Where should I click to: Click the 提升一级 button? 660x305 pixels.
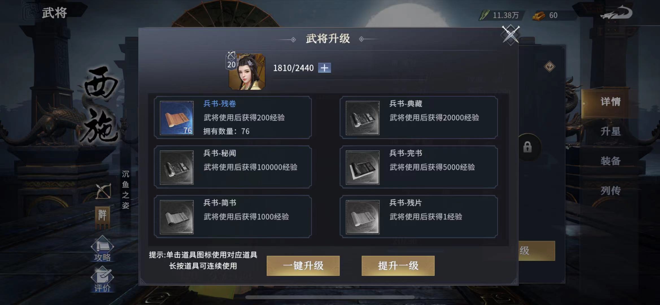pos(398,266)
